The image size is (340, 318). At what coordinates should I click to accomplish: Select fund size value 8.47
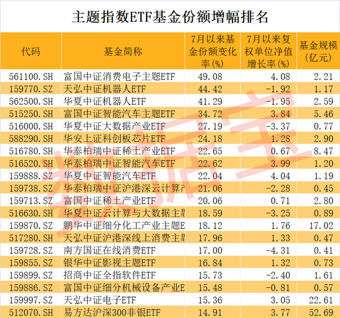(x=323, y=151)
